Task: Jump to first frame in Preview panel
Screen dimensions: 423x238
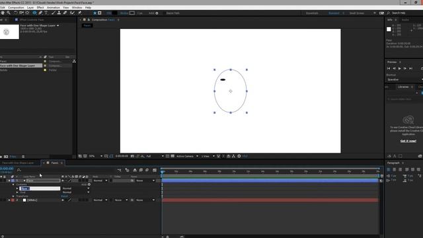Action: [x=389, y=69]
